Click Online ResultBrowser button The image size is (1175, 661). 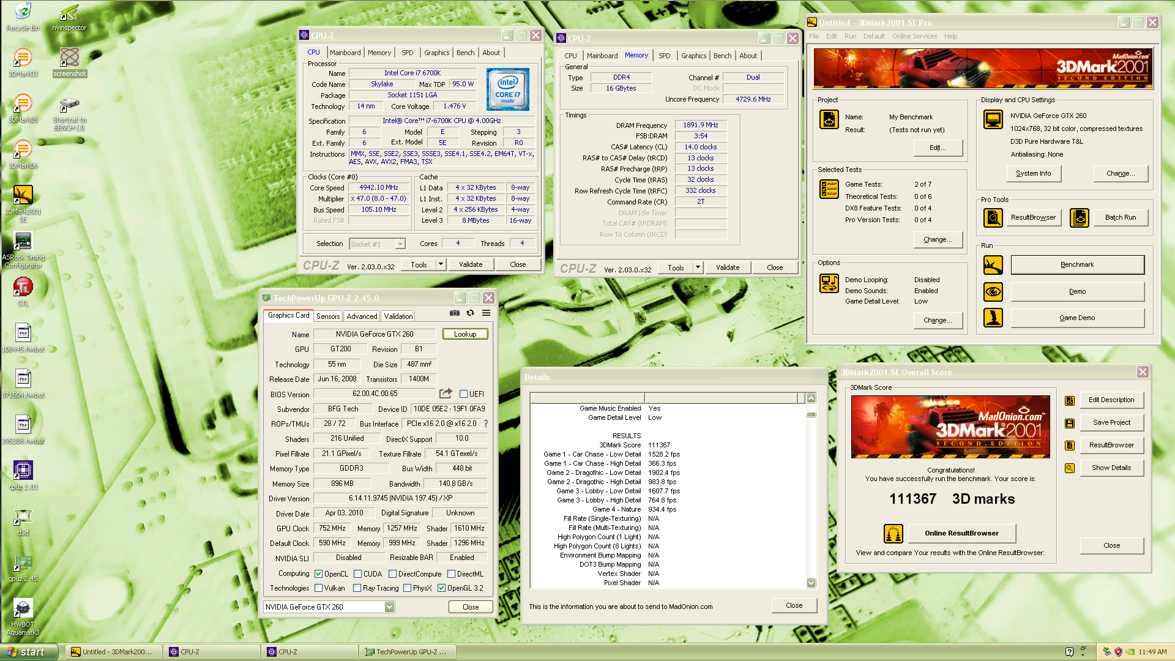[961, 534]
